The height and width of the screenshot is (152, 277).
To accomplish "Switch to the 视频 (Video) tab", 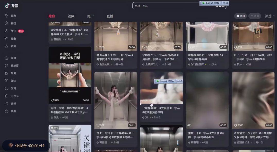I will pos(71,16).
